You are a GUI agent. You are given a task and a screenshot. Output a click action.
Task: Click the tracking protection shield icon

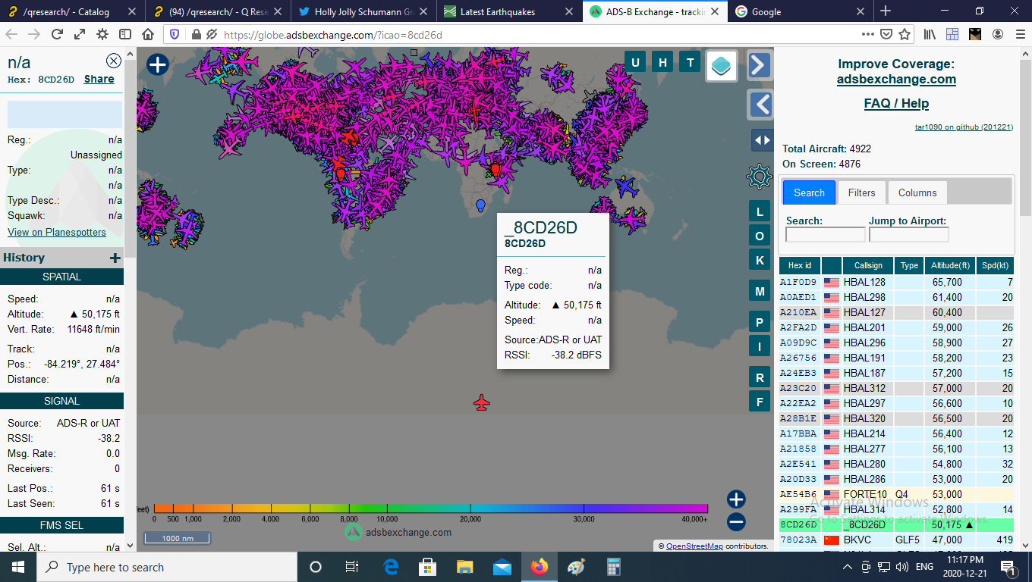tap(175, 34)
